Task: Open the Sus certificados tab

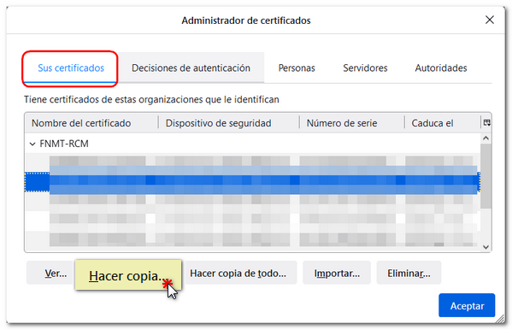Action: 71,68
